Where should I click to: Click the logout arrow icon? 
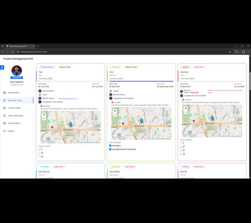(4, 131)
